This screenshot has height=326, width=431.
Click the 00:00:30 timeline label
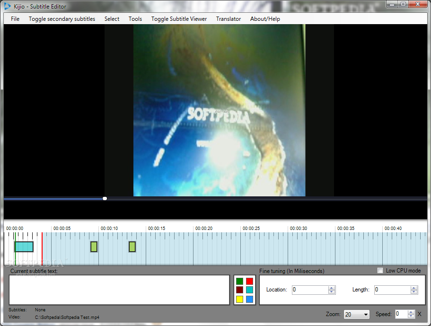pyautogui.click(x=298, y=228)
